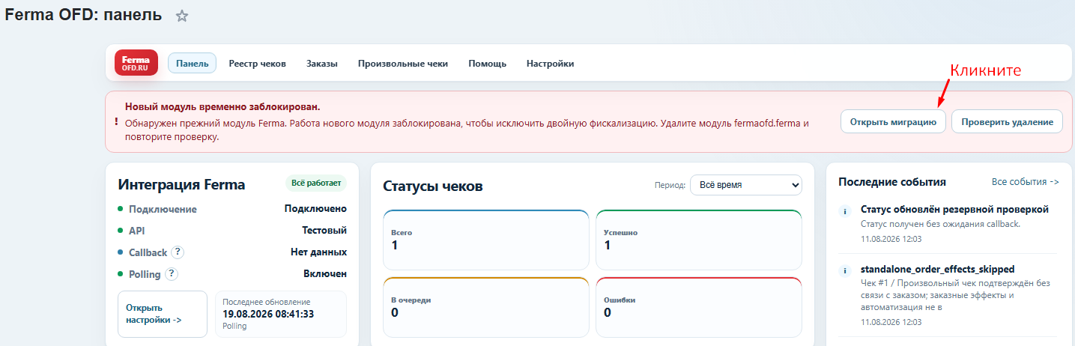
Task: Click the Нет данных callback value
Action: tap(318, 252)
